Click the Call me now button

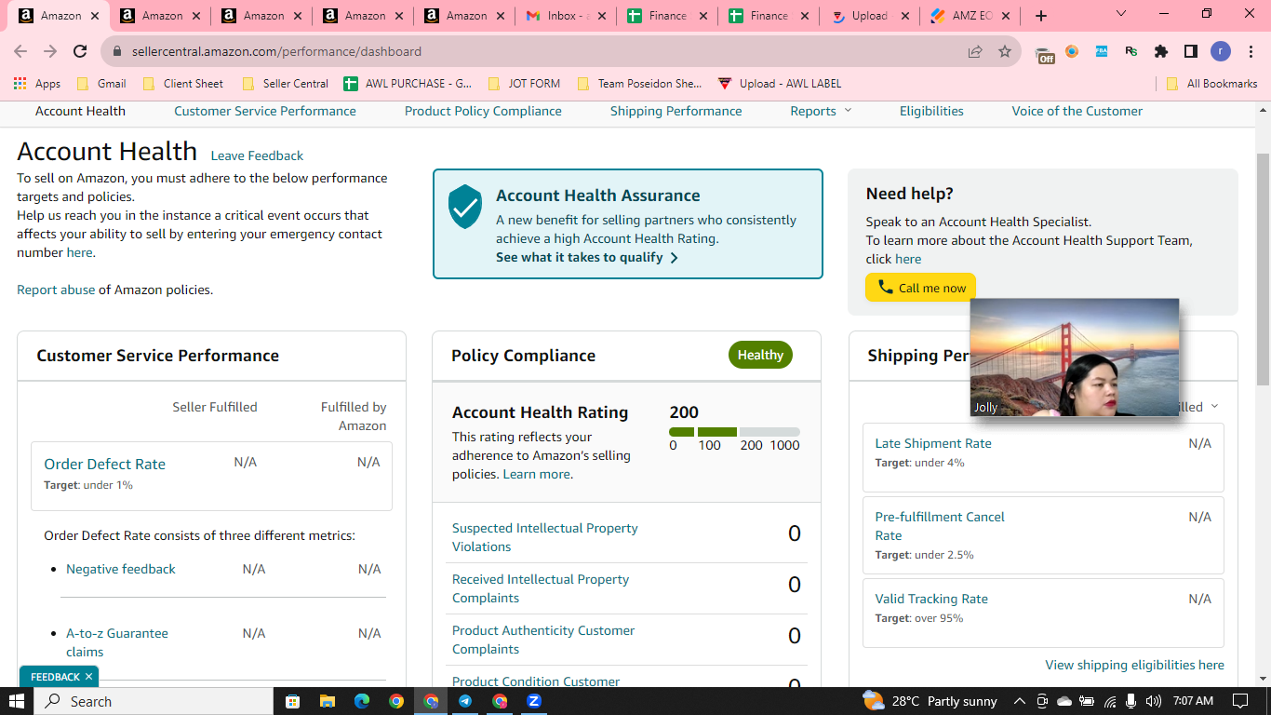(921, 288)
